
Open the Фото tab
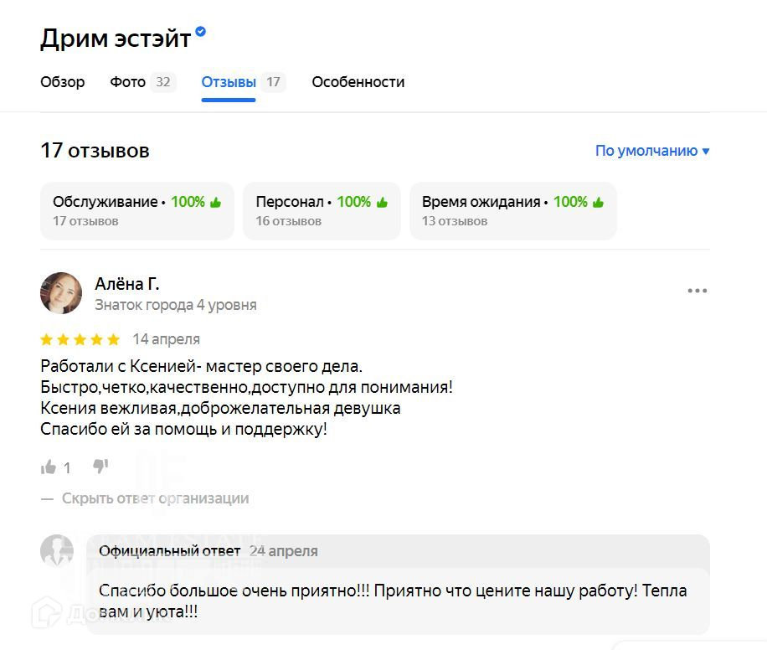pyautogui.click(x=128, y=82)
